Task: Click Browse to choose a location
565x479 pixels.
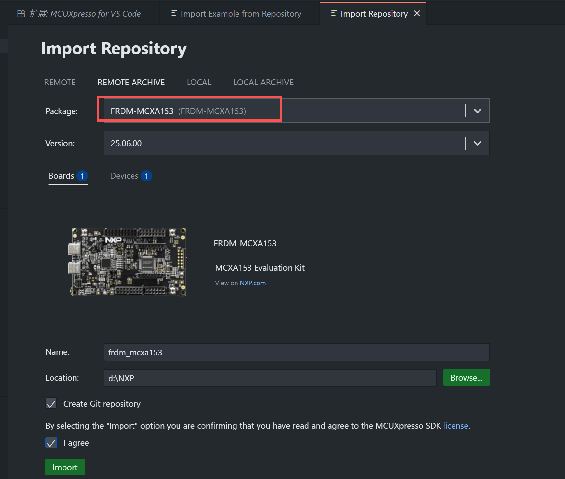Action: pos(466,378)
